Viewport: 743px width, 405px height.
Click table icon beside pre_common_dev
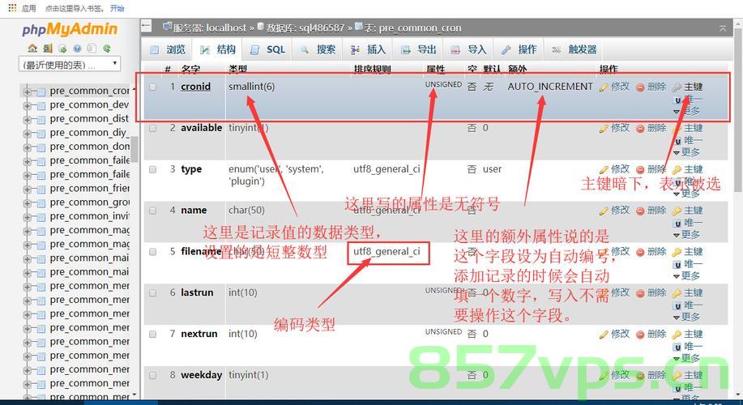pos(41,105)
